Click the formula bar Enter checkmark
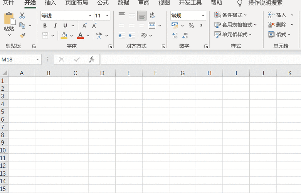This screenshot has width=301, height=193. pos(77,59)
